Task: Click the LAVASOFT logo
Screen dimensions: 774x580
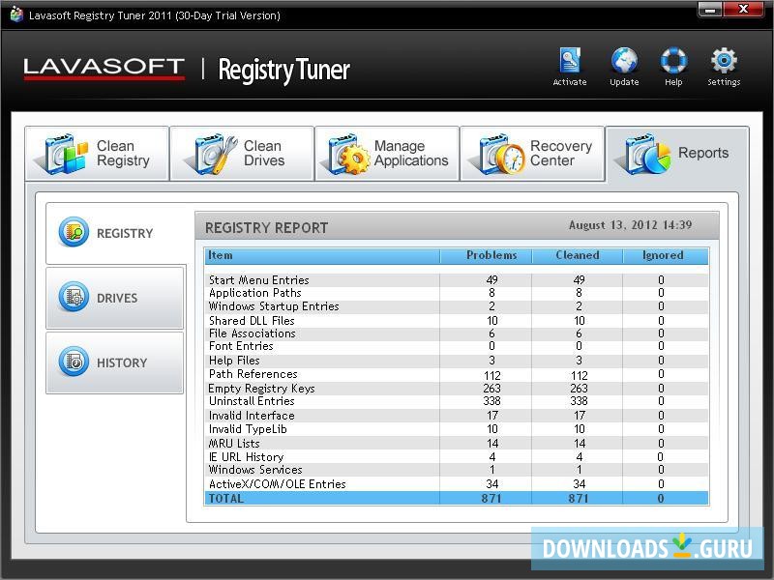Action: pos(103,68)
